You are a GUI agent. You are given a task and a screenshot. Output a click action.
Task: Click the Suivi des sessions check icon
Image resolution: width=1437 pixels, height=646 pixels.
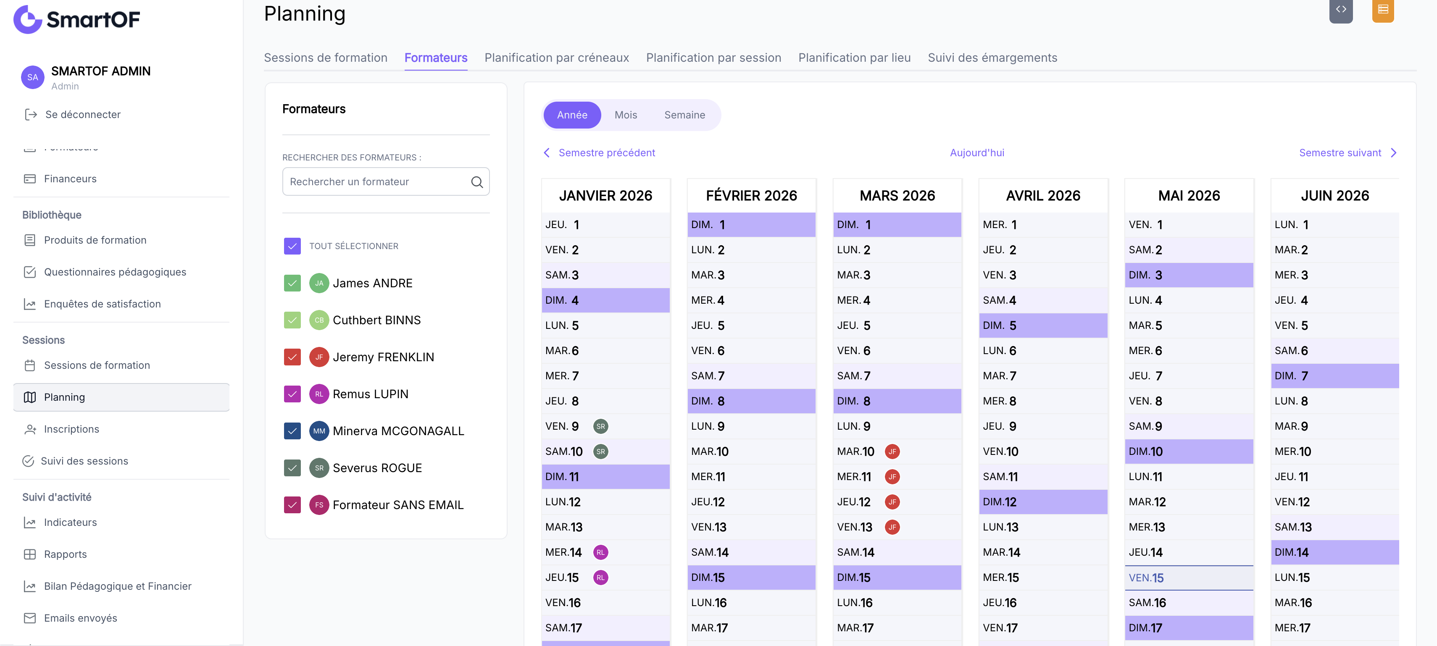(x=29, y=461)
